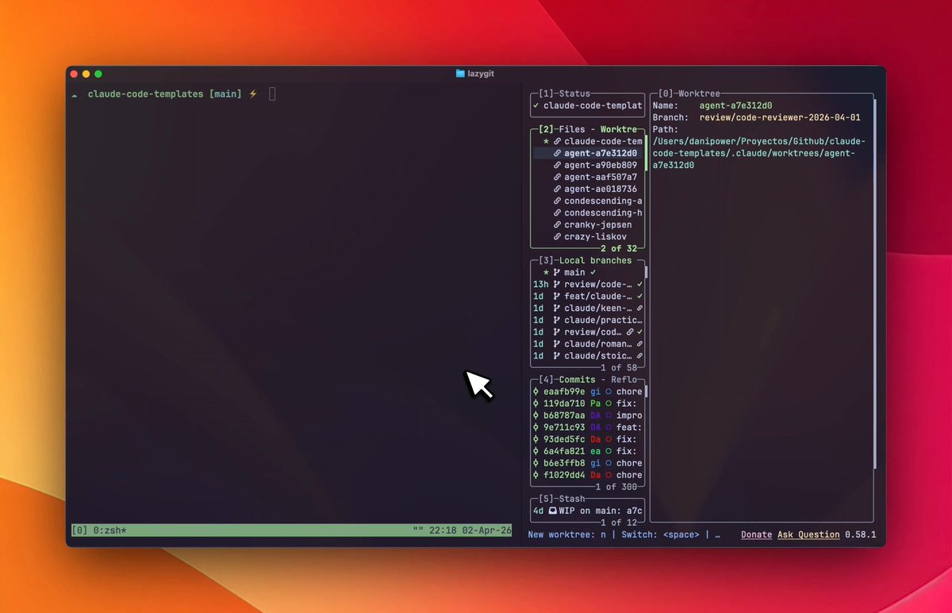The image size is (952, 613).
Task: Click the link icon beside agent-a90eb809
Action: pyautogui.click(x=557, y=165)
